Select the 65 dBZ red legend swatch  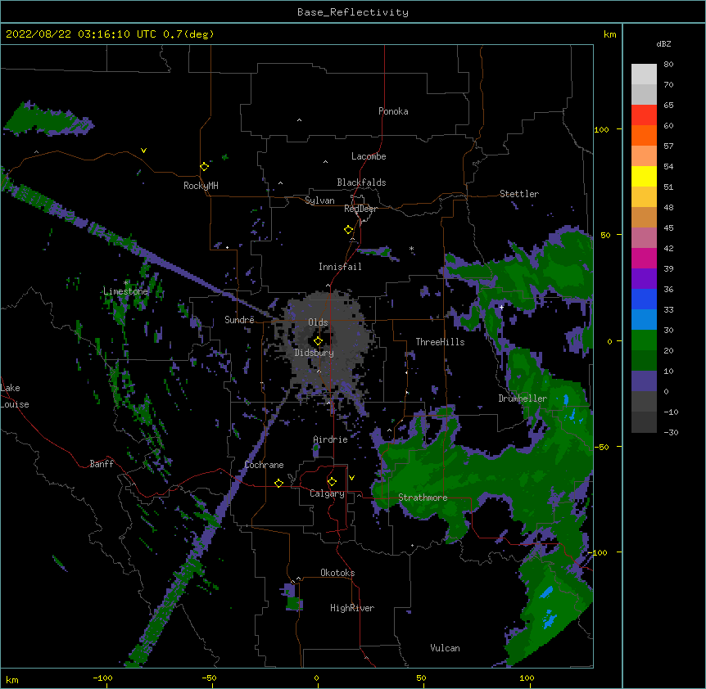point(644,115)
